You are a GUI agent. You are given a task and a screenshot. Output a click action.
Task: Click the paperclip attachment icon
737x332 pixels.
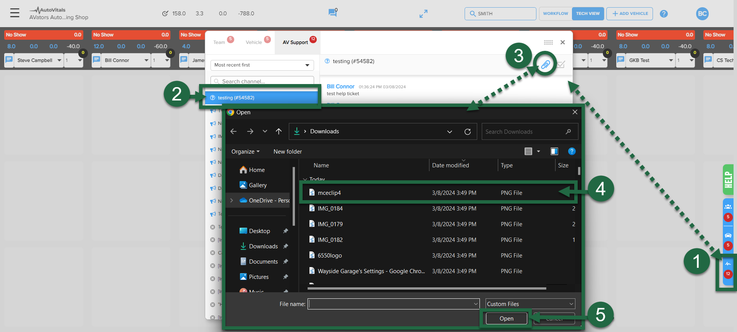545,65
